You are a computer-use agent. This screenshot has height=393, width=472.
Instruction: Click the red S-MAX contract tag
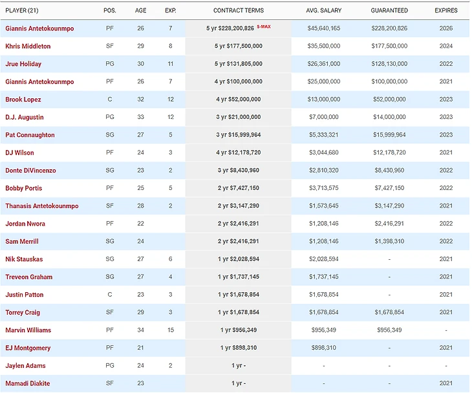point(263,27)
